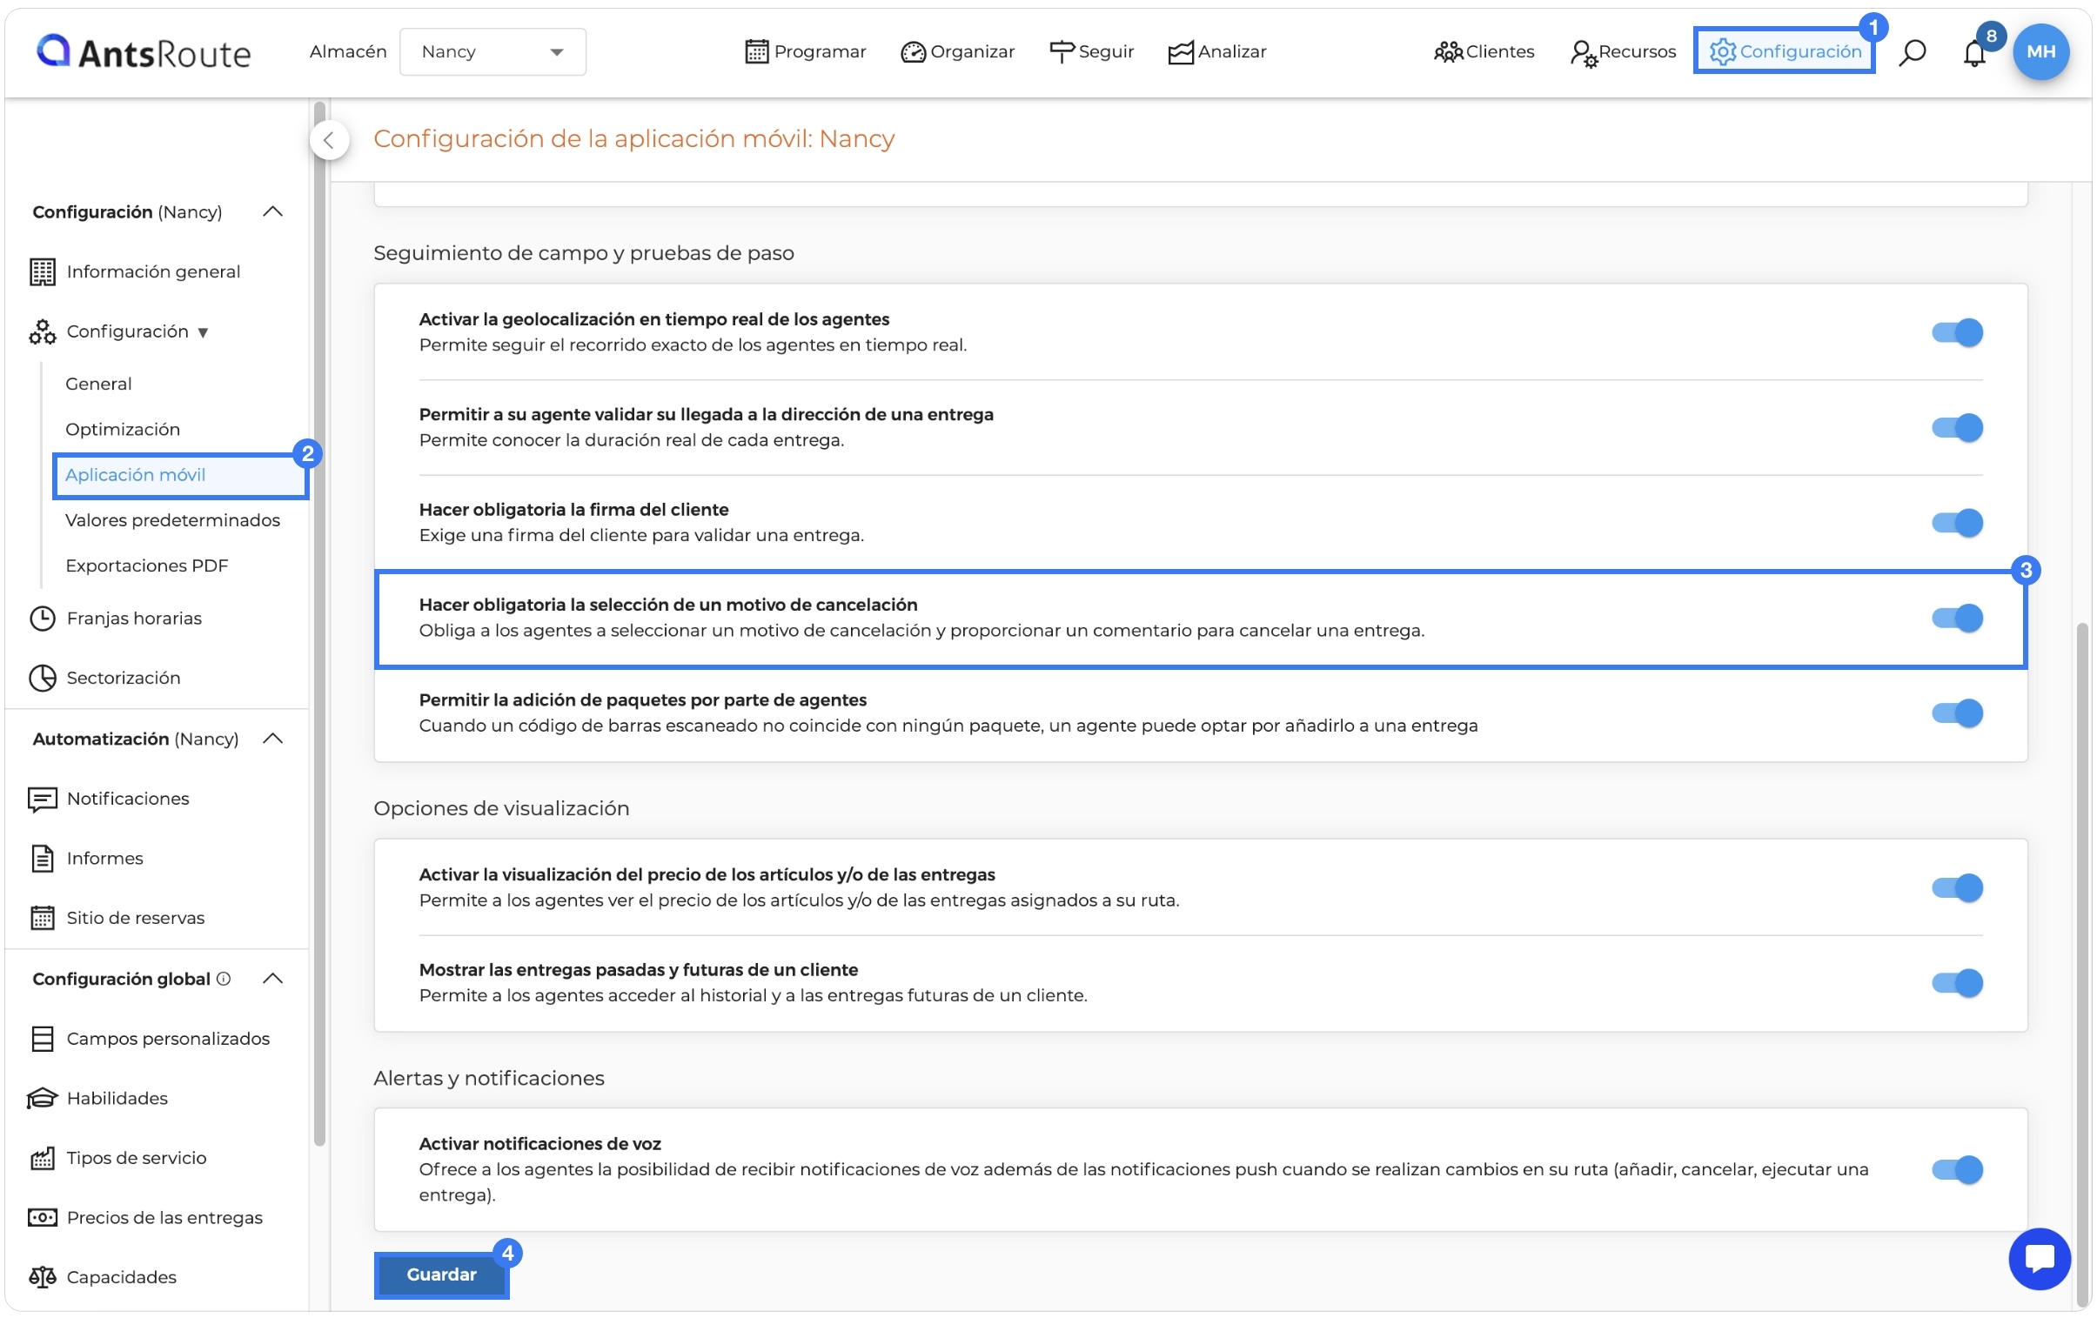The image size is (2097, 1318).
Task: Open the Clientes menu
Action: tap(1484, 52)
